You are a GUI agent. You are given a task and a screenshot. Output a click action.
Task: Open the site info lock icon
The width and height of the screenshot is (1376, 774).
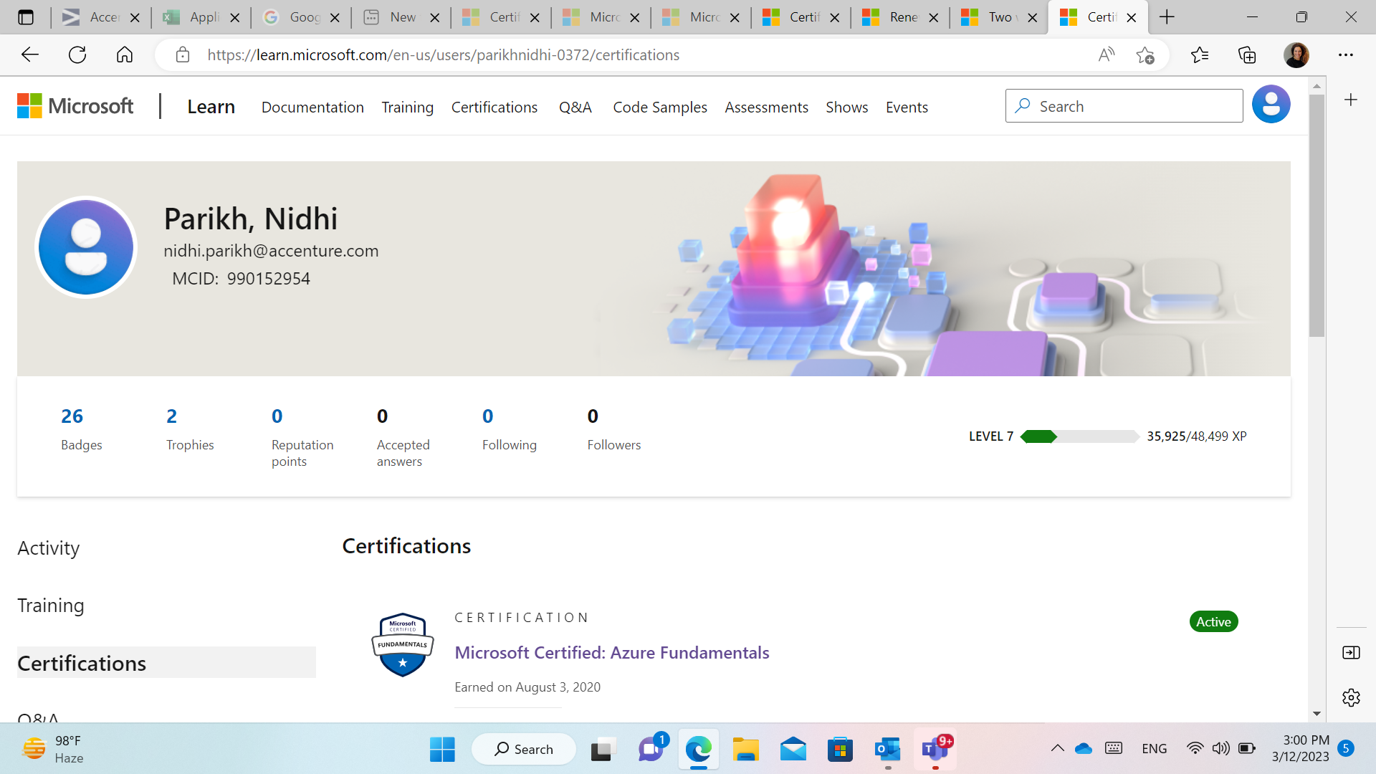183,54
